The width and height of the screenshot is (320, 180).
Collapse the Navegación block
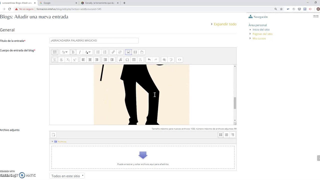click(x=314, y=16)
